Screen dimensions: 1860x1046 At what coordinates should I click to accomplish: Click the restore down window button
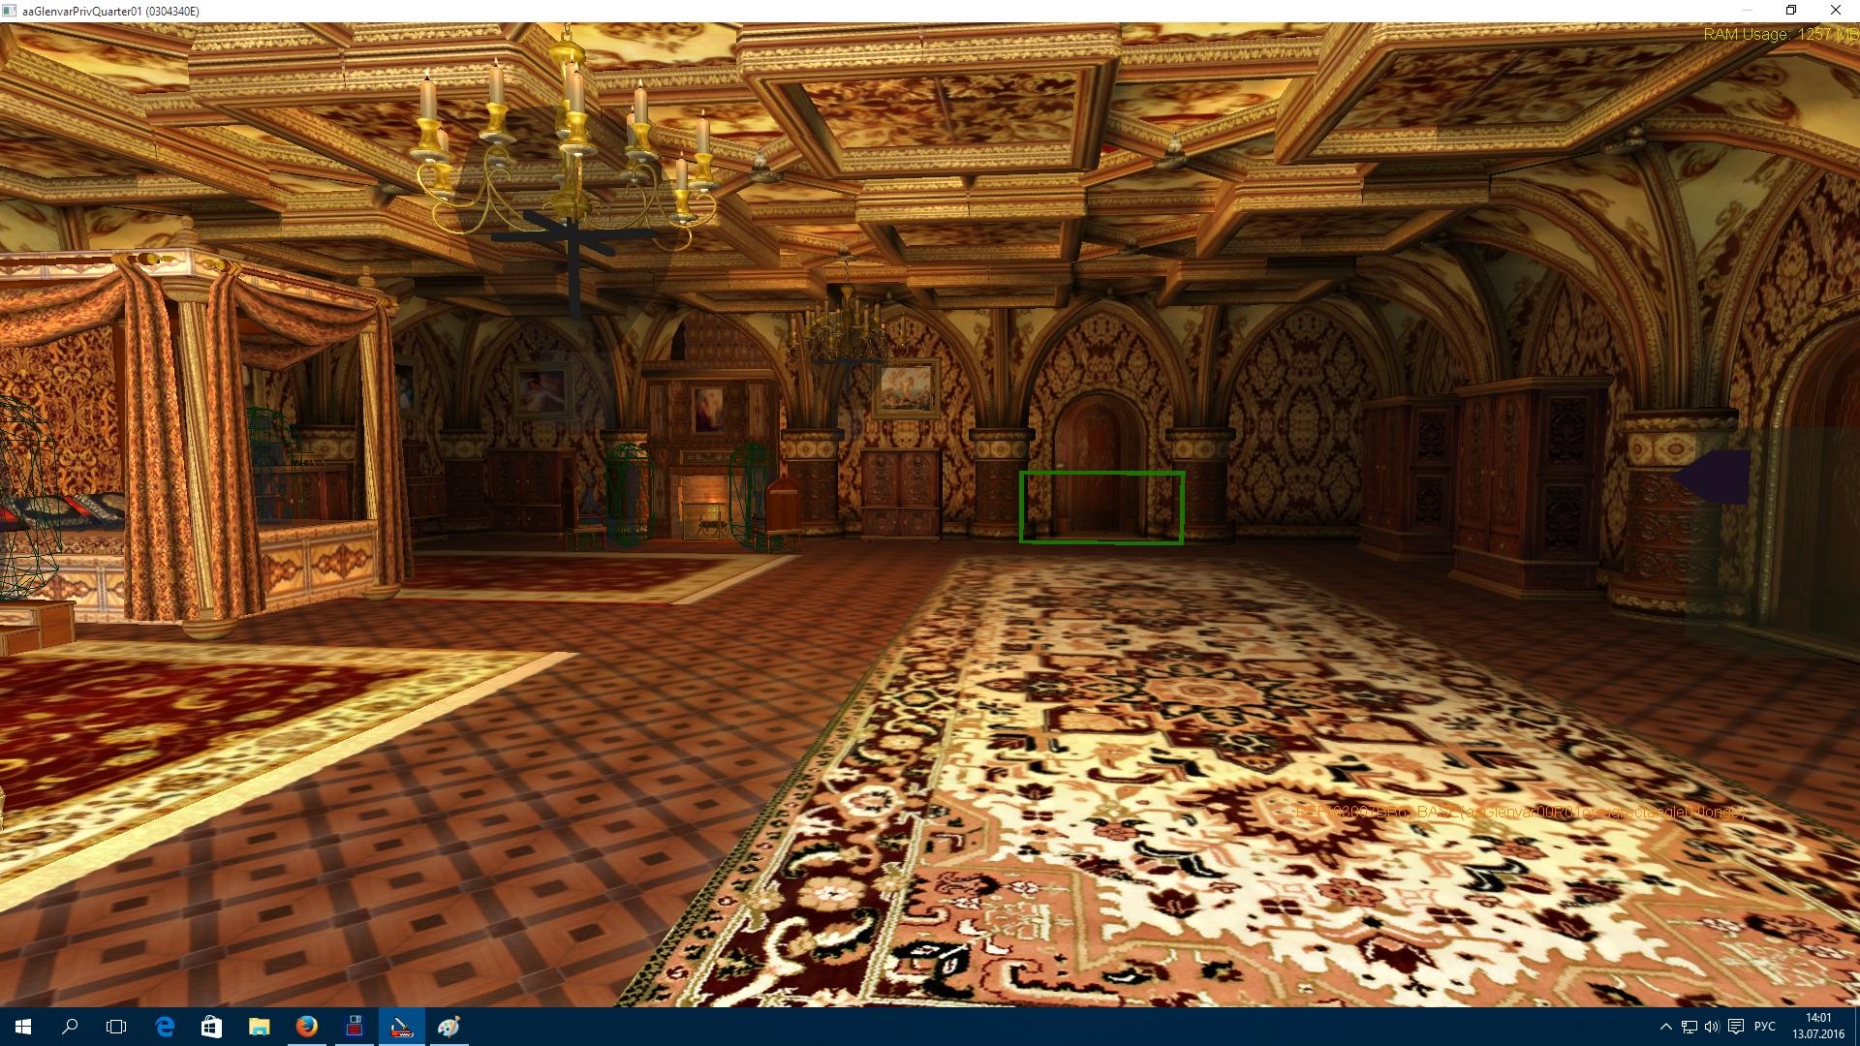[1791, 11]
